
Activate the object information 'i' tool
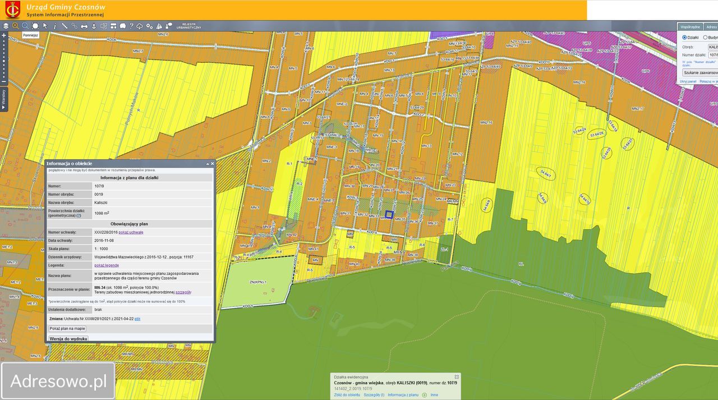click(x=55, y=26)
